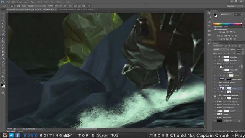Open brush preset picker arrow
Screen dimensions: 245x138
pyautogui.click(x=15, y=6)
